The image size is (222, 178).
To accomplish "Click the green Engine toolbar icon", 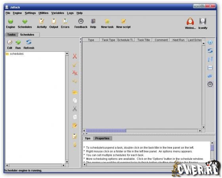I will coord(11,21).
